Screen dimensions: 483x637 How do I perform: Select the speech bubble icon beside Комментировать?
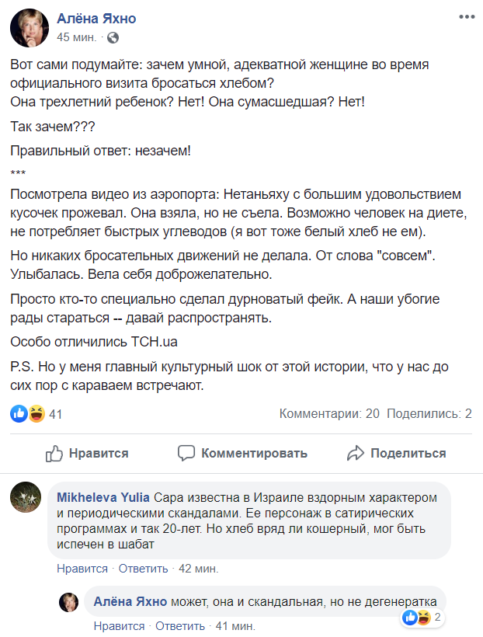pyautogui.click(x=186, y=453)
